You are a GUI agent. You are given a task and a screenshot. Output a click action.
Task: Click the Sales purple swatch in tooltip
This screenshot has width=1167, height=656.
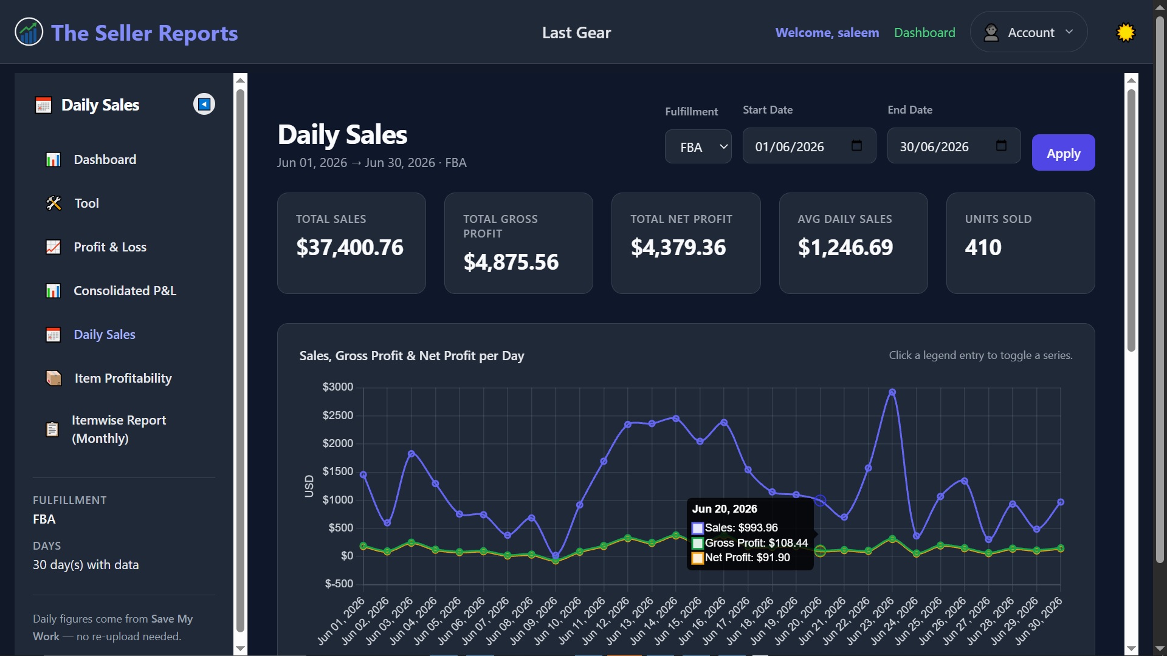tap(697, 528)
